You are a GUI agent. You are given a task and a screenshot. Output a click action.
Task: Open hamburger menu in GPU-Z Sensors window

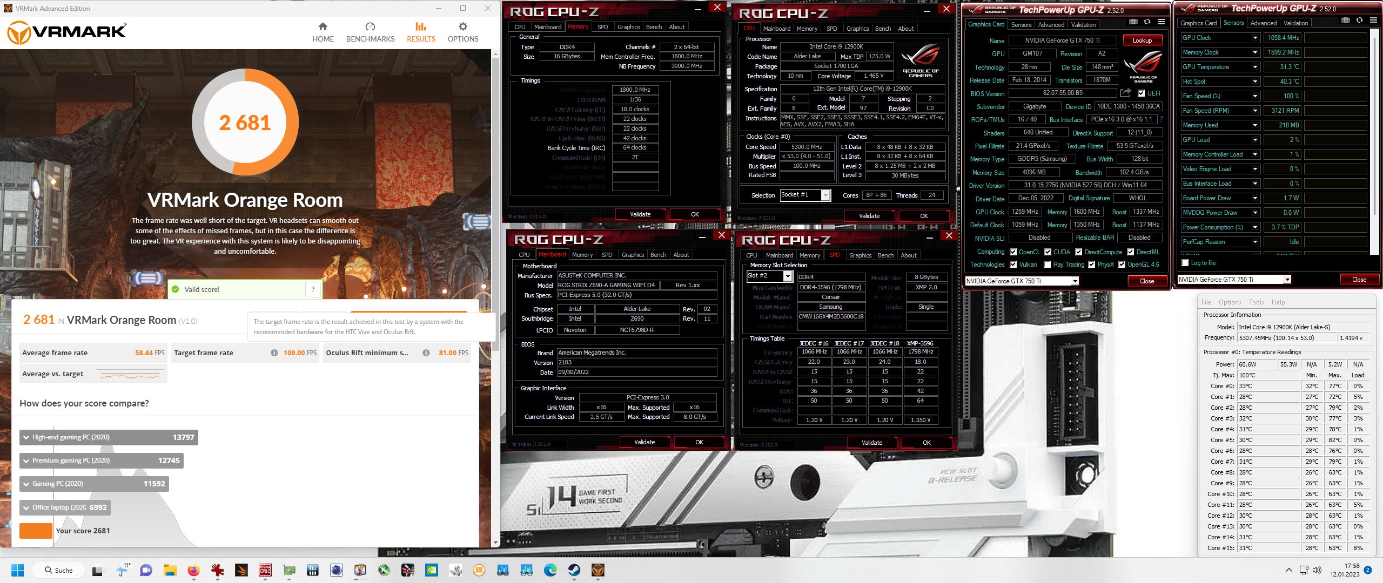pos(1373,20)
